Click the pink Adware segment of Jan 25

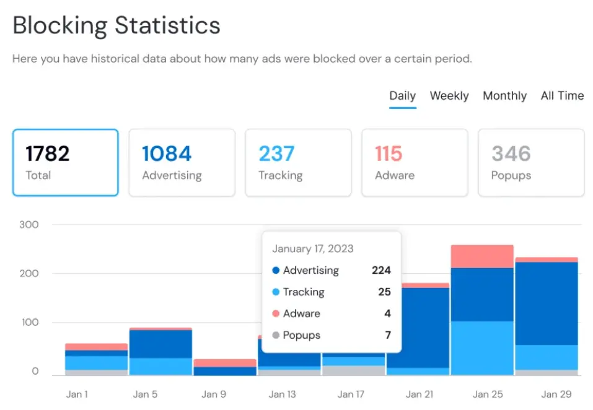[482, 256]
